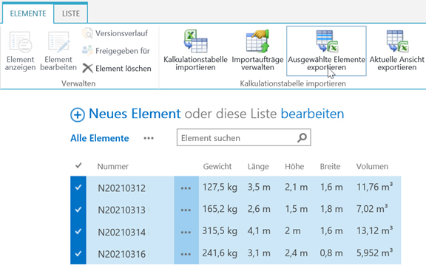This screenshot has width=426, height=268.
Task: Open the ellipsis menu for N20210313
Action: click(186, 210)
